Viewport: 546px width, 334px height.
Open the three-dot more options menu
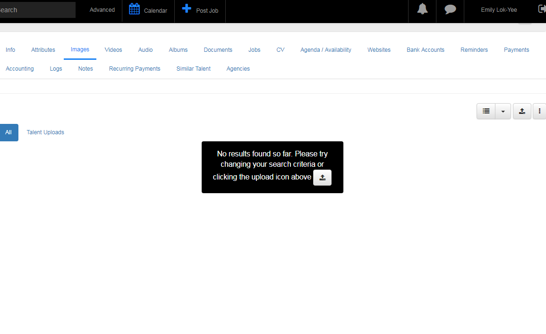coord(539,111)
